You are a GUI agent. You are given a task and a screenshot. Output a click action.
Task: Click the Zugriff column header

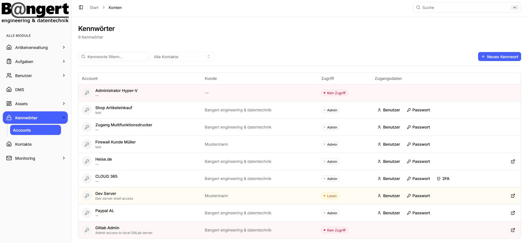point(328,78)
